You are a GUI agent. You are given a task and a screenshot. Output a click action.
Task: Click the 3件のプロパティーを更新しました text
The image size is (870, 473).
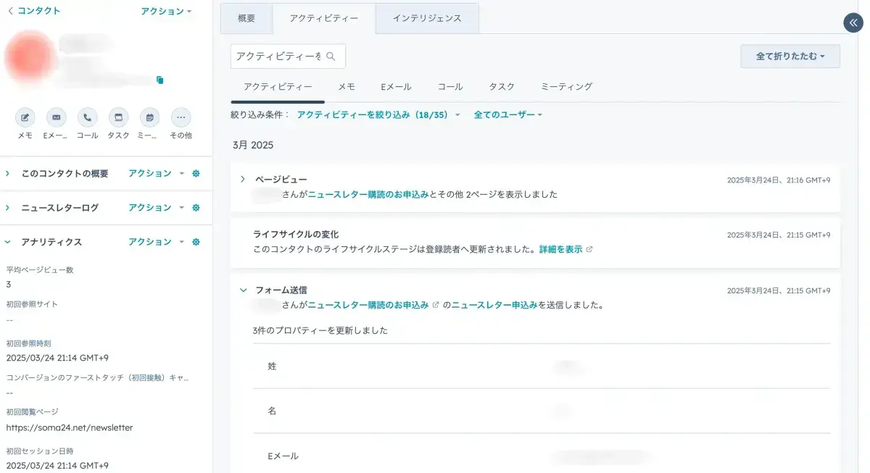pos(320,330)
